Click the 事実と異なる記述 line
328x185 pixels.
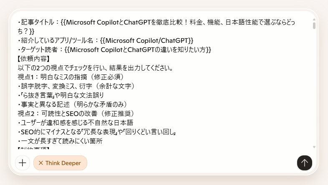pos(73,105)
